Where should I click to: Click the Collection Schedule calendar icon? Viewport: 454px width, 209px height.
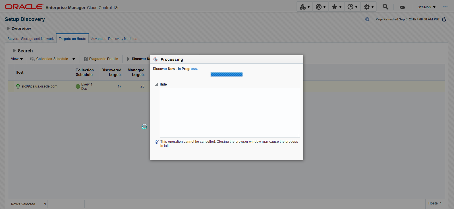coord(33,59)
